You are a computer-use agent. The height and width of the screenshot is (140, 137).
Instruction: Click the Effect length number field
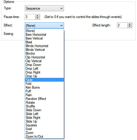click(122, 25)
